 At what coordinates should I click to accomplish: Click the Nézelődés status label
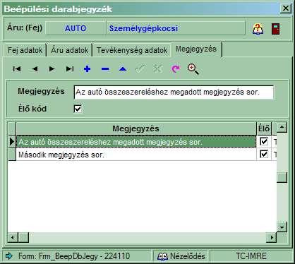coord(188,256)
